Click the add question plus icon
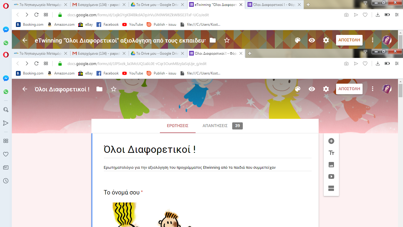This screenshot has width=403, height=227. pos(331,141)
